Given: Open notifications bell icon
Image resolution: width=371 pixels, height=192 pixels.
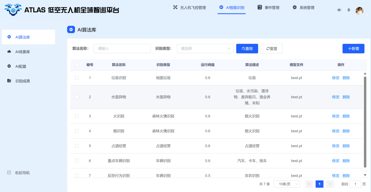Looking at the screenshot, I should [x=349, y=10].
